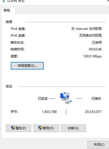Click the 已接收 label

96,99
